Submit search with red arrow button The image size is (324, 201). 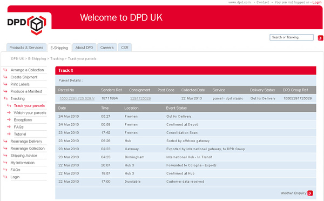320,38
